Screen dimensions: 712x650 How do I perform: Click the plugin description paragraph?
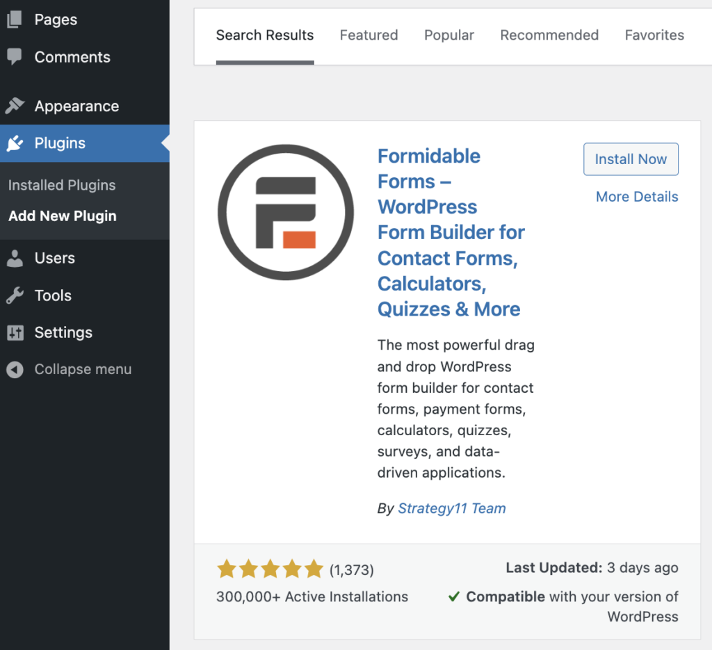coord(456,409)
